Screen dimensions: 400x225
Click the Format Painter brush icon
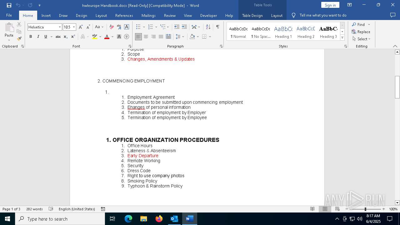pyautogui.click(x=19, y=39)
